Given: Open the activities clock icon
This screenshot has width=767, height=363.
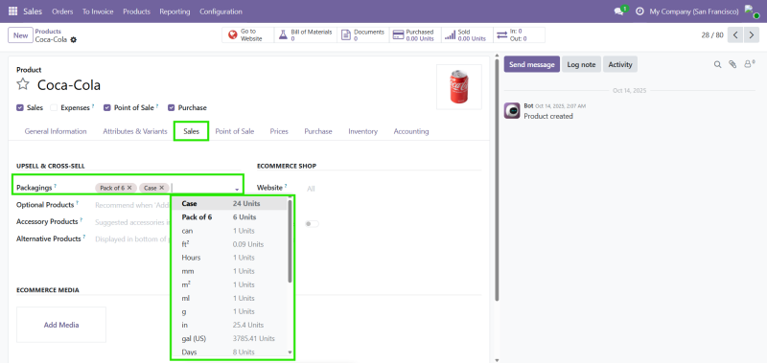Looking at the screenshot, I should pyautogui.click(x=639, y=11).
